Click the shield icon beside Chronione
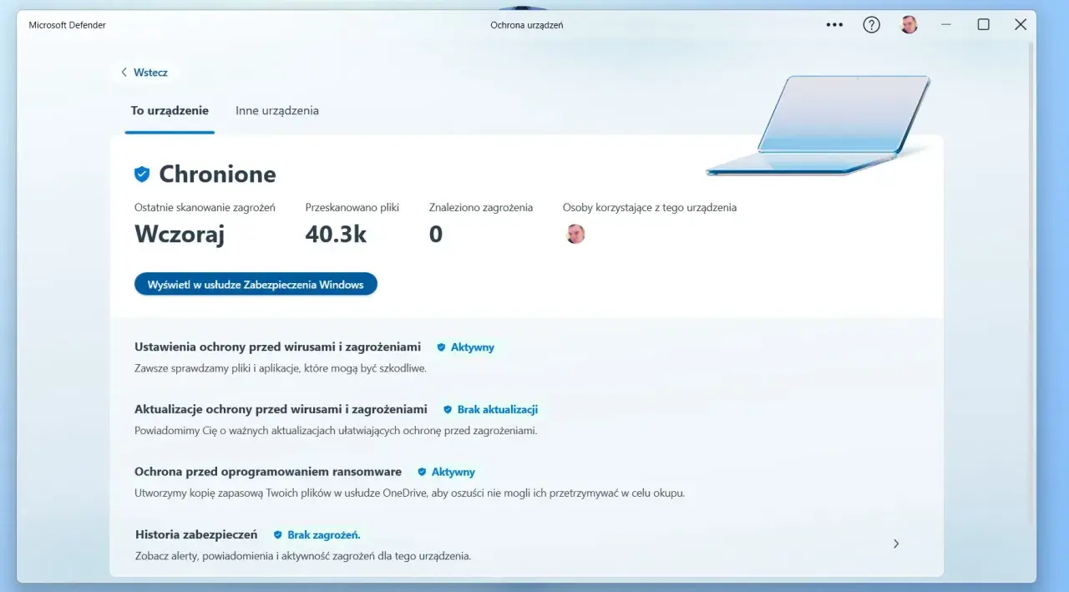Image resolution: width=1069 pixels, height=592 pixels. pyautogui.click(x=142, y=174)
